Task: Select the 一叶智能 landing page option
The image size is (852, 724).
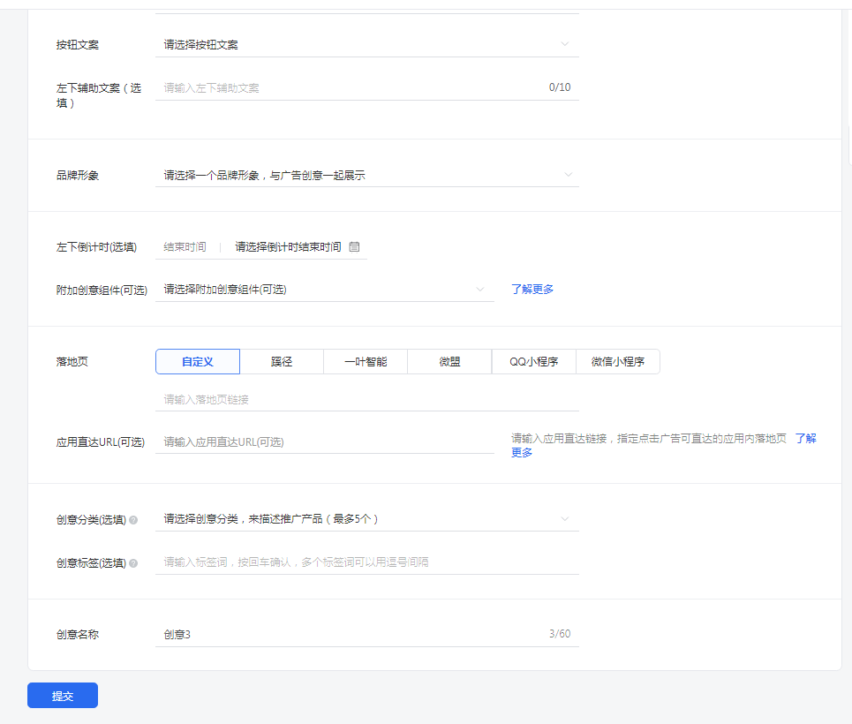Action: click(366, 362)
